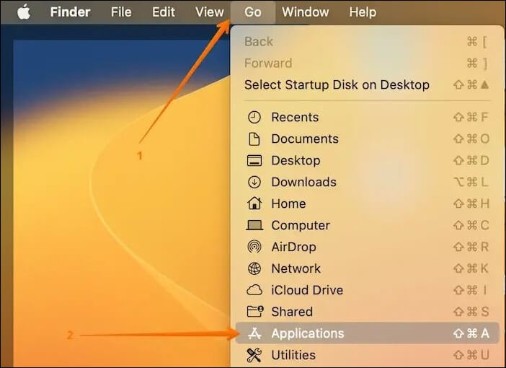Screen dimensions: 506x368
Task: Click the AirDrop radar icon
Action: pos(254,247)
